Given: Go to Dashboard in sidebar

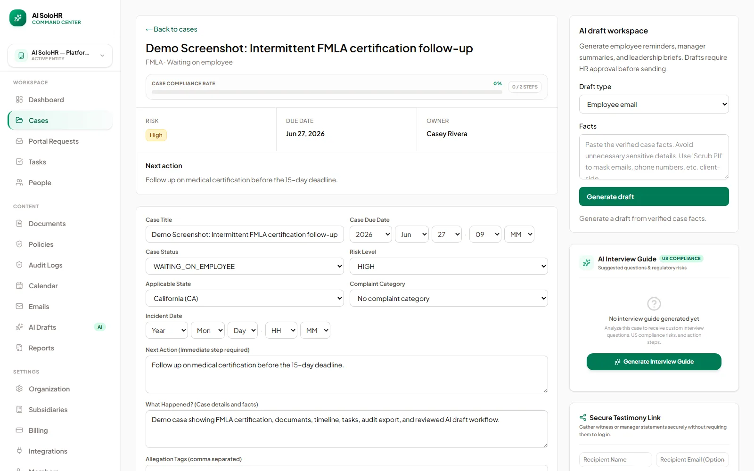Looking at the screenshot, I should pos(60,99).
